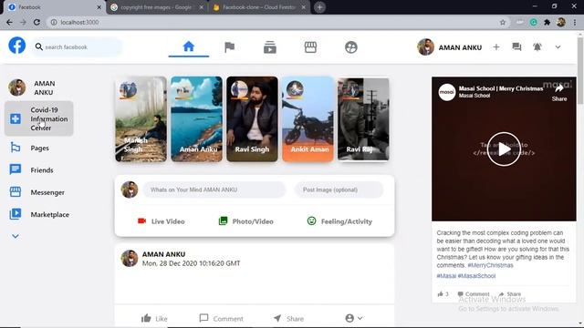Click the Masai School channel logo
This screenshot has height=328, width=584.
click(446, 92)
